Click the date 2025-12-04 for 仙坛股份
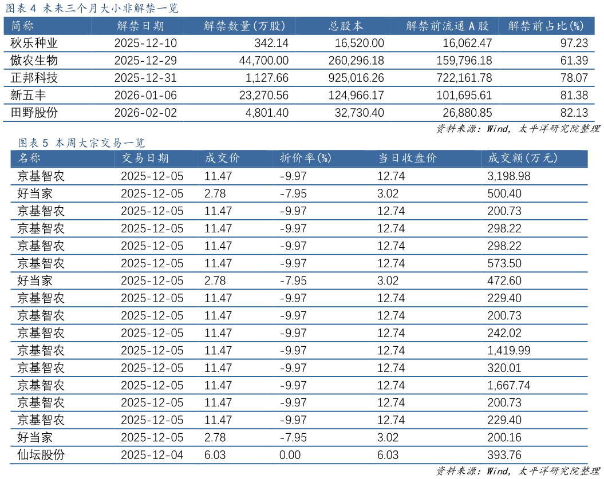The width and height of the screenshot is (604, 479). (152, 455)
